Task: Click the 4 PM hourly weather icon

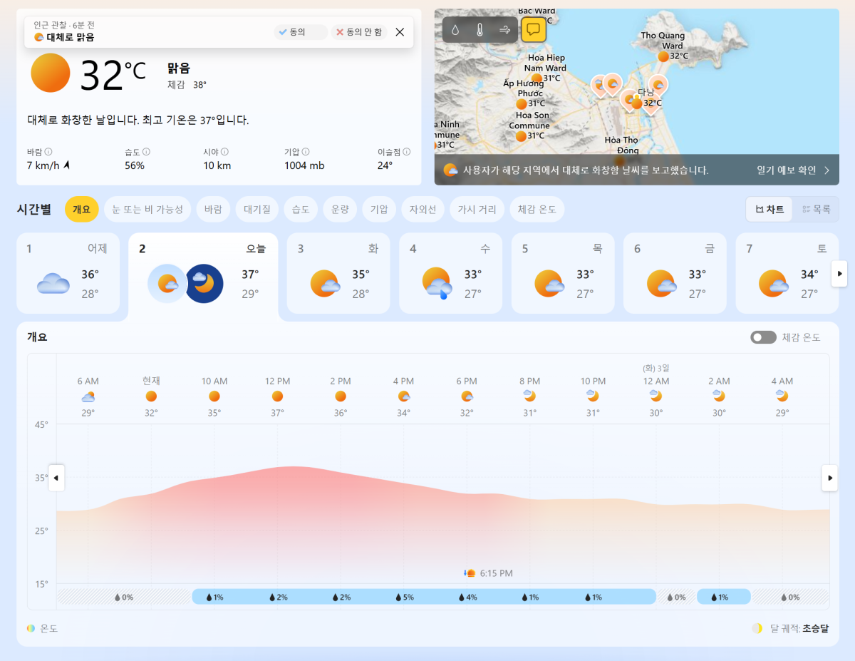Action: (x=403, y=396)
